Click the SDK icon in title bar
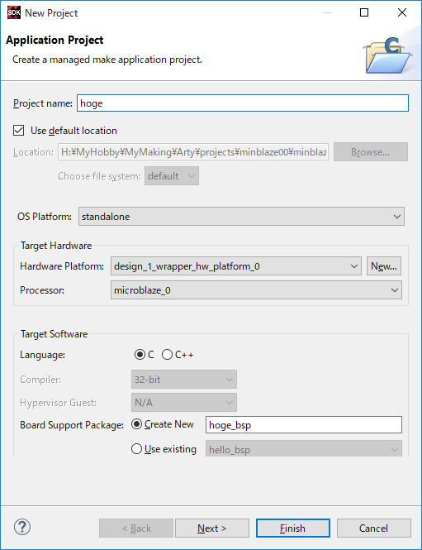The image size is (422, 550). tap(14, 12)
